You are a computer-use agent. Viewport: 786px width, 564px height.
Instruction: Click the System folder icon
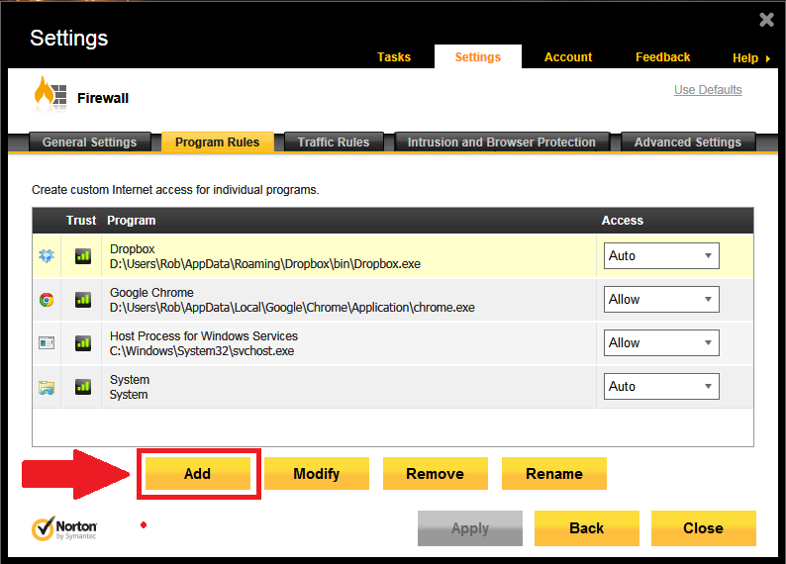click(x=47, y=387)
